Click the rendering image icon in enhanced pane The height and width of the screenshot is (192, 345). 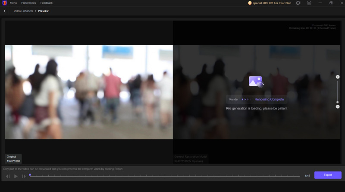[256, 81]
